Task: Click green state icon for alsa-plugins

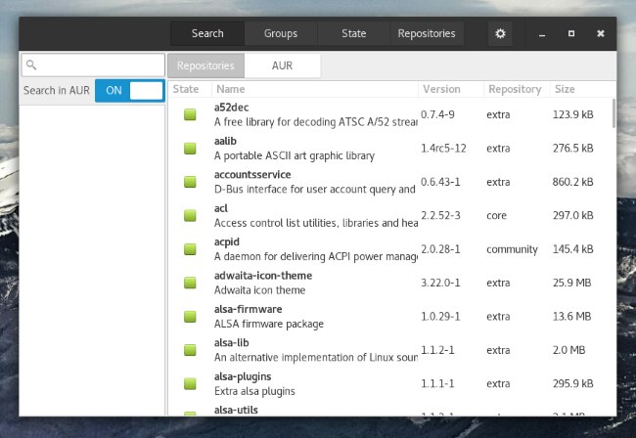Action: [x=190, y=383]
